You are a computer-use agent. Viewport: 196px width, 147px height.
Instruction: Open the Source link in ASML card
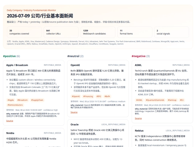coord(138,118)
